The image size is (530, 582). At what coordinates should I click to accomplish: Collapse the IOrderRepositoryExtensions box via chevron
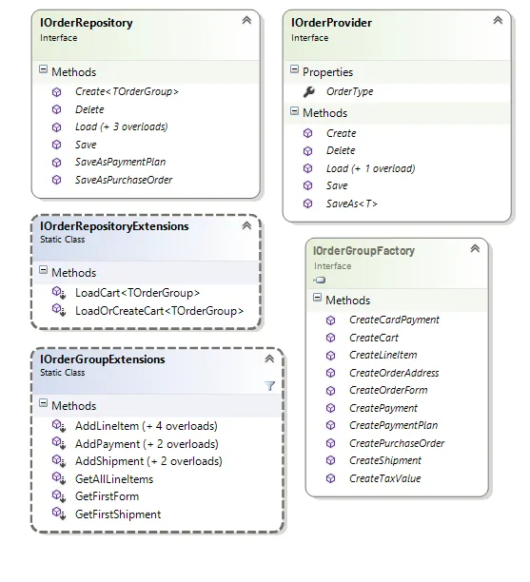[246, 225]
